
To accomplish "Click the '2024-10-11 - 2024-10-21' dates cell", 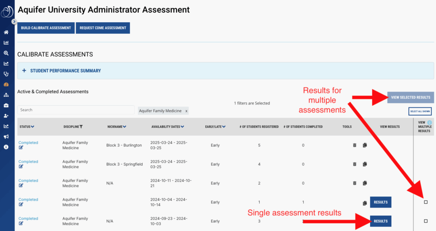I will 171,183.
